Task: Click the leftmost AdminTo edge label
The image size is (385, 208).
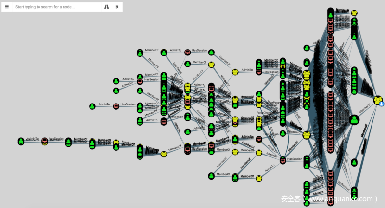Action: (32, 139)
